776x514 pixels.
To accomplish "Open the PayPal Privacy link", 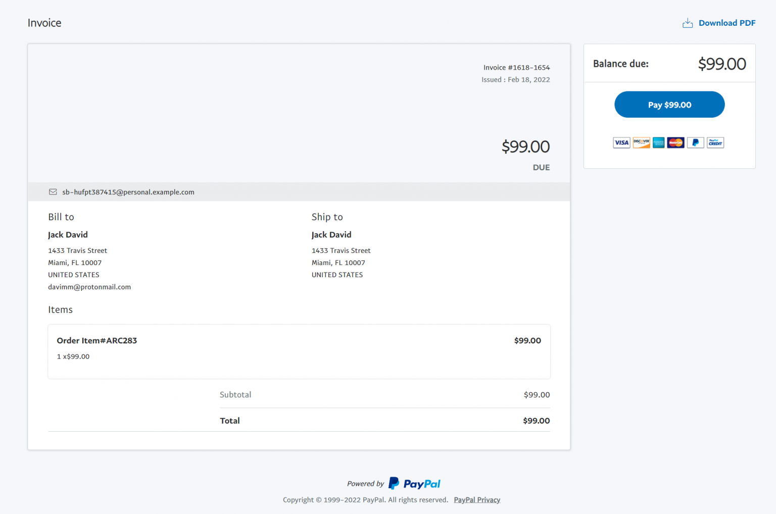I will pos(476,500).
